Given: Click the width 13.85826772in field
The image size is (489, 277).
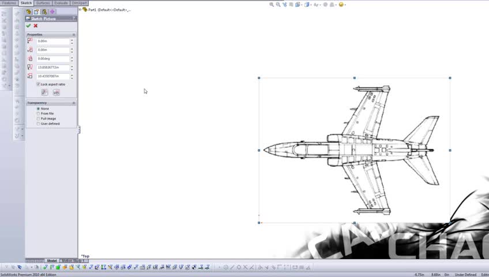Looking at the screenshot, I should pyautogui.click(x=53, y=68).
